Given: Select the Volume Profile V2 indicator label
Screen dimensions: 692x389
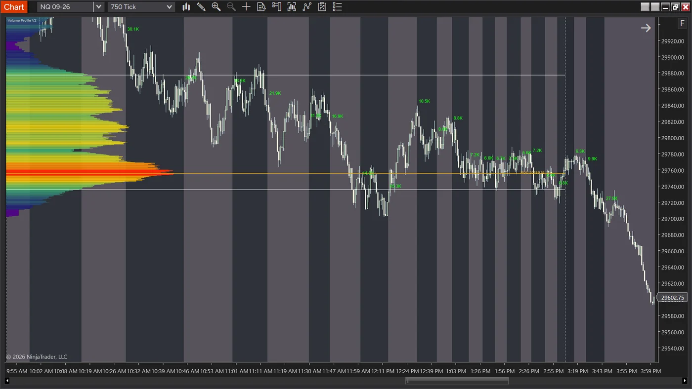Looking at the screenshot, I should click(22, 20).
